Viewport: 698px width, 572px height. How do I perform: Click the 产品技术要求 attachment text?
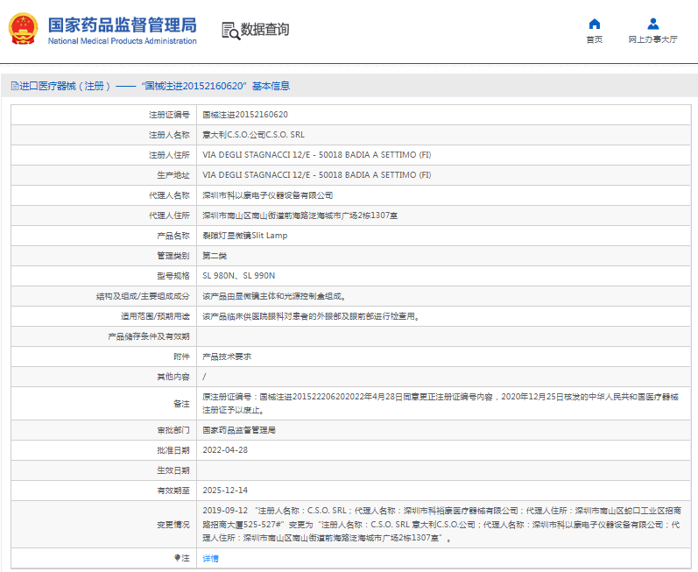pos(227,357)
